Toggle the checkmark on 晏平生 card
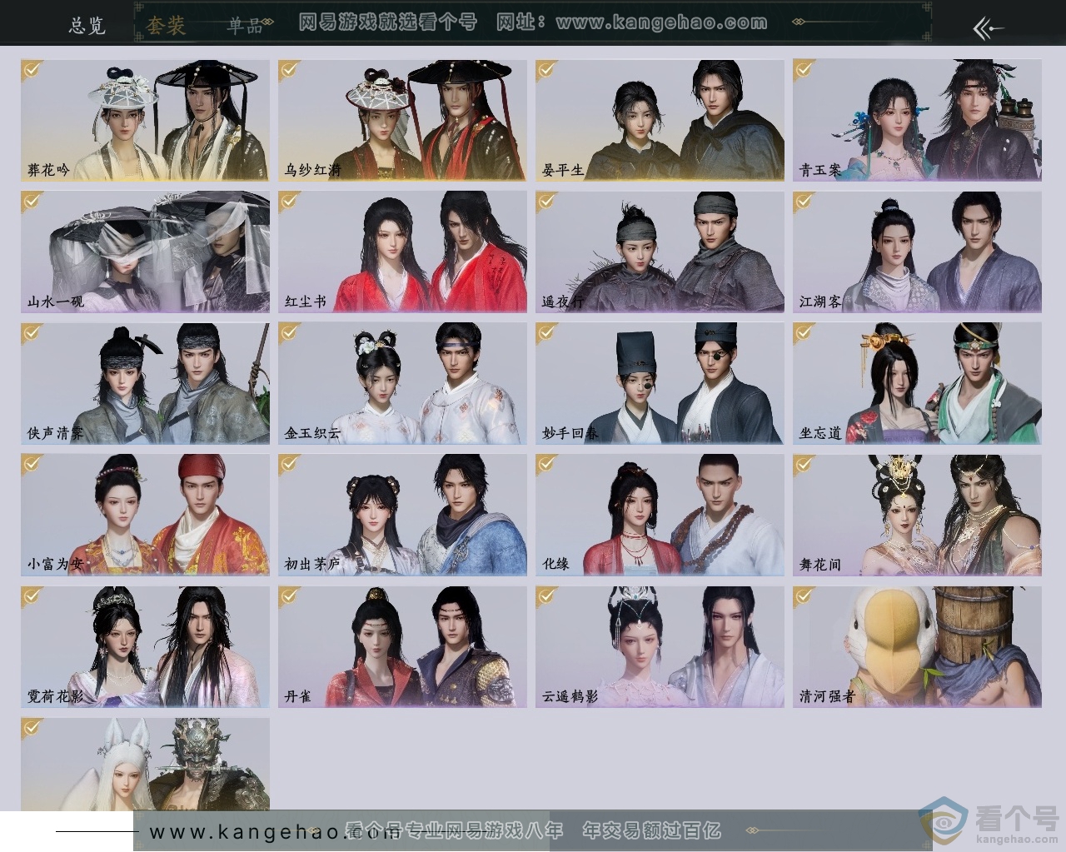The width and height of the screenshot is (1066, 852). point(547,69)
